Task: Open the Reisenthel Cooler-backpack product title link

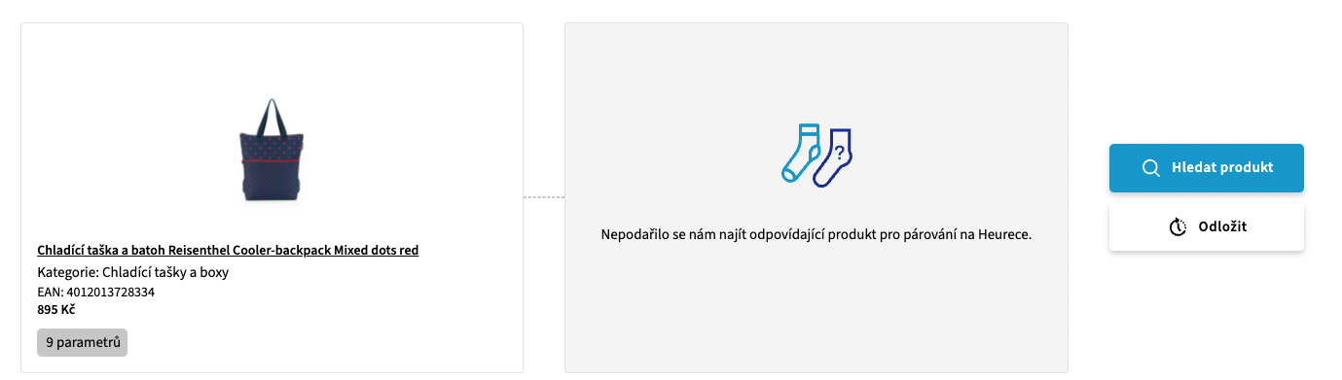Action: [x=228, y=250]
